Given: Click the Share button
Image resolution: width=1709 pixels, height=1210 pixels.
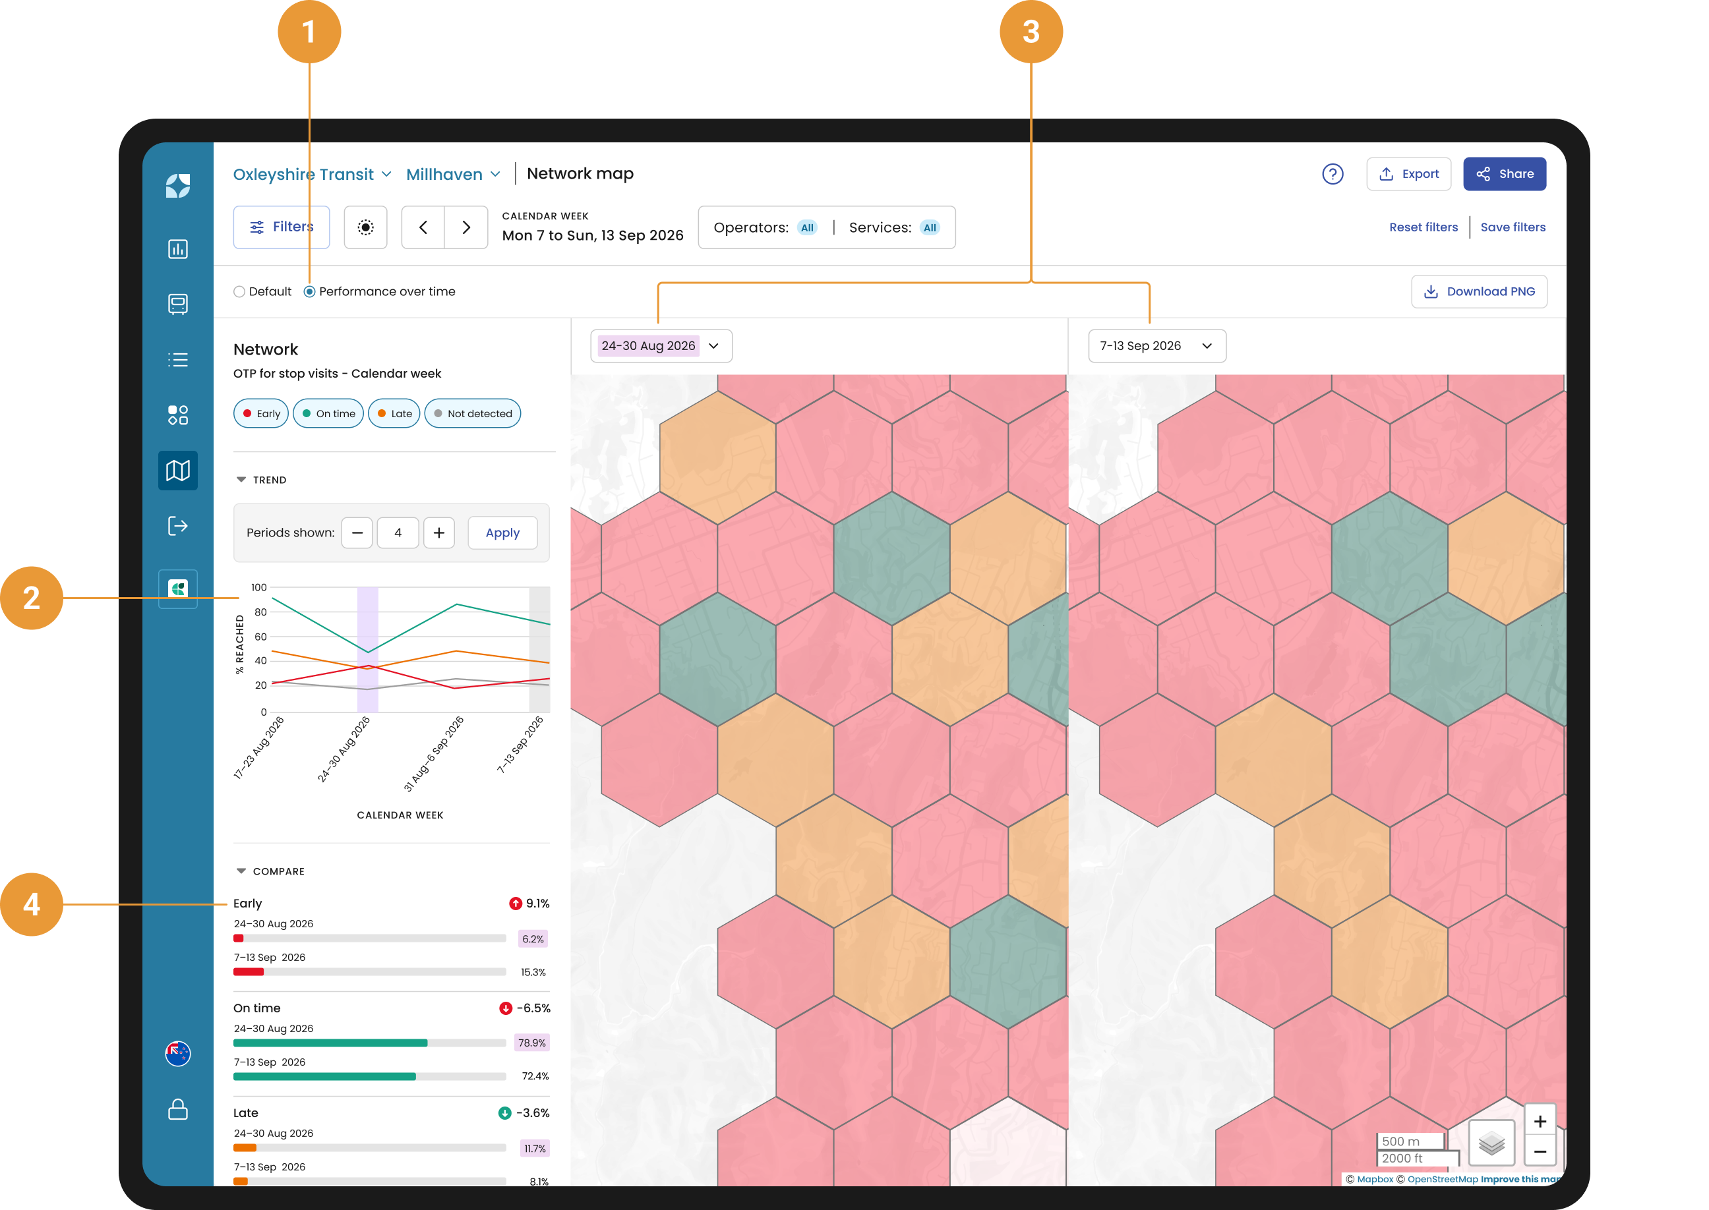Looking at the screenshot, I should click(x=1504, y=175).
